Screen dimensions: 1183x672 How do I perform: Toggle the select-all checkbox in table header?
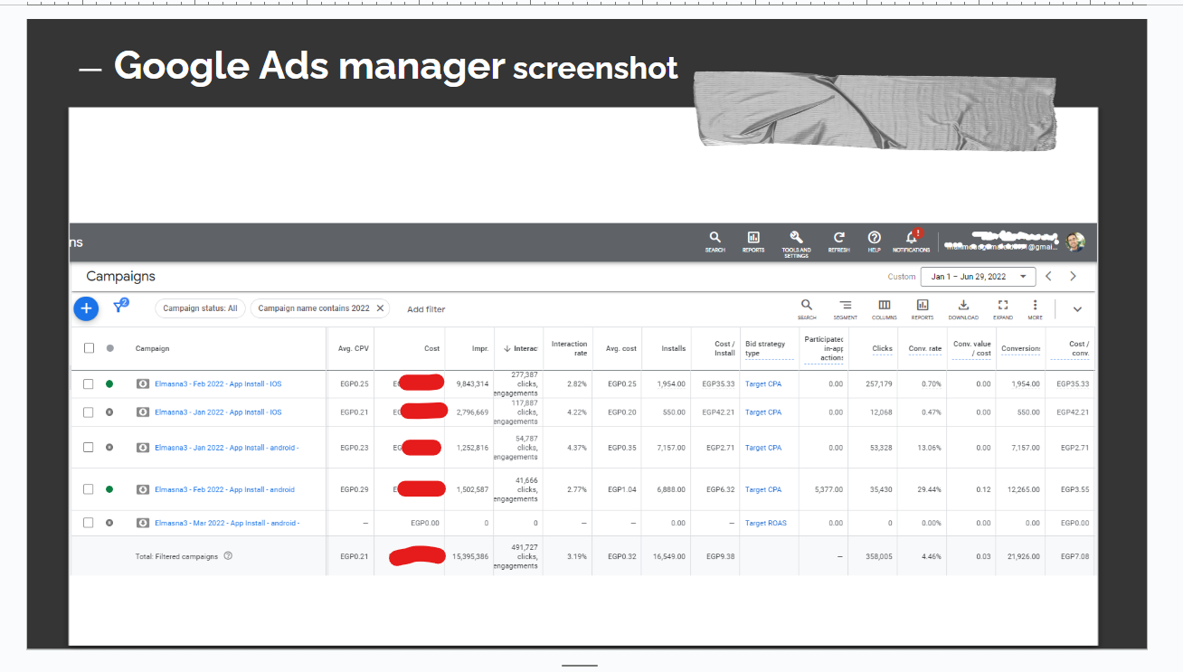[x=89, y=348]
